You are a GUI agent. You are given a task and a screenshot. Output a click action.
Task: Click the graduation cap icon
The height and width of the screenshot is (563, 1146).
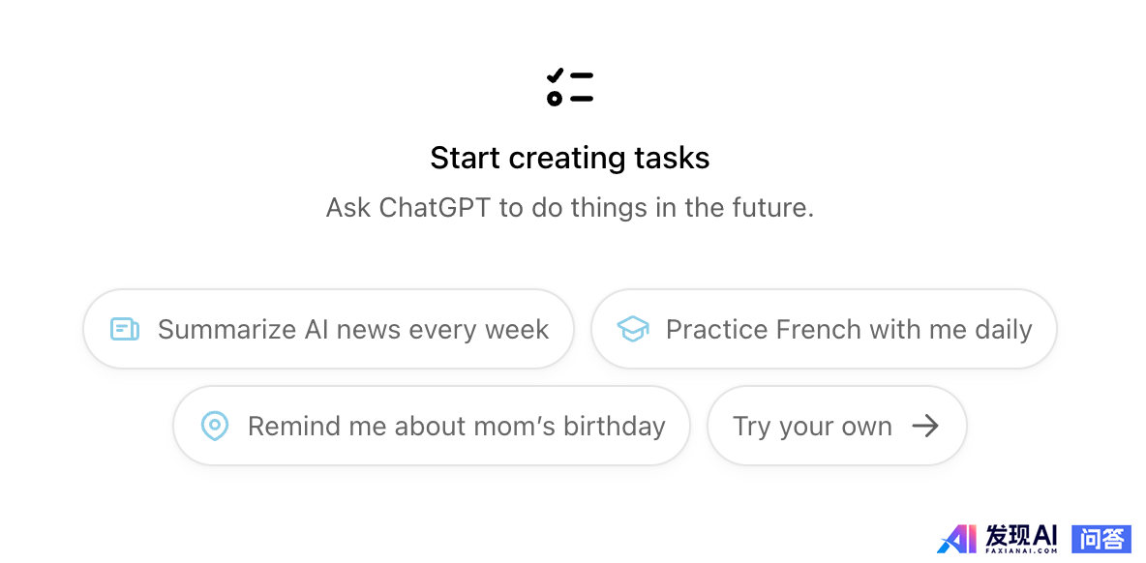click(633, 329)
